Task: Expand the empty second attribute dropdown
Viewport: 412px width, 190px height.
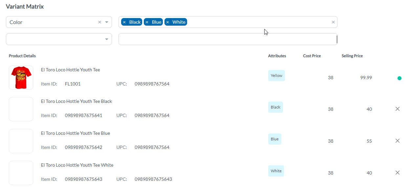Action: pos(106,39)
